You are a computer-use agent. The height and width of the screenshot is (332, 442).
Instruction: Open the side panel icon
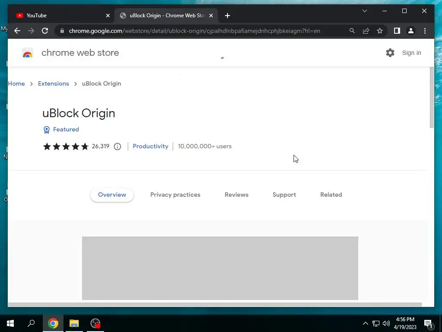(x=397, y=31)
